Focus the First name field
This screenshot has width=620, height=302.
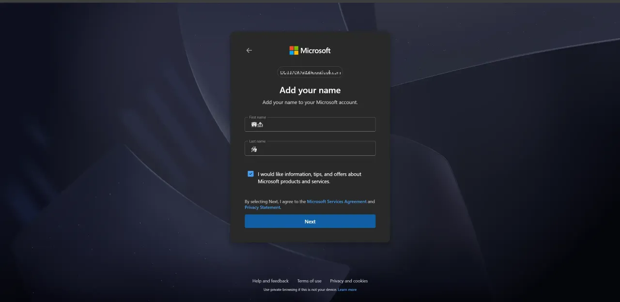(310, 124)
